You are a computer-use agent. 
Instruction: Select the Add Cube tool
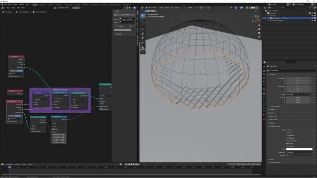tap(143, 52)
